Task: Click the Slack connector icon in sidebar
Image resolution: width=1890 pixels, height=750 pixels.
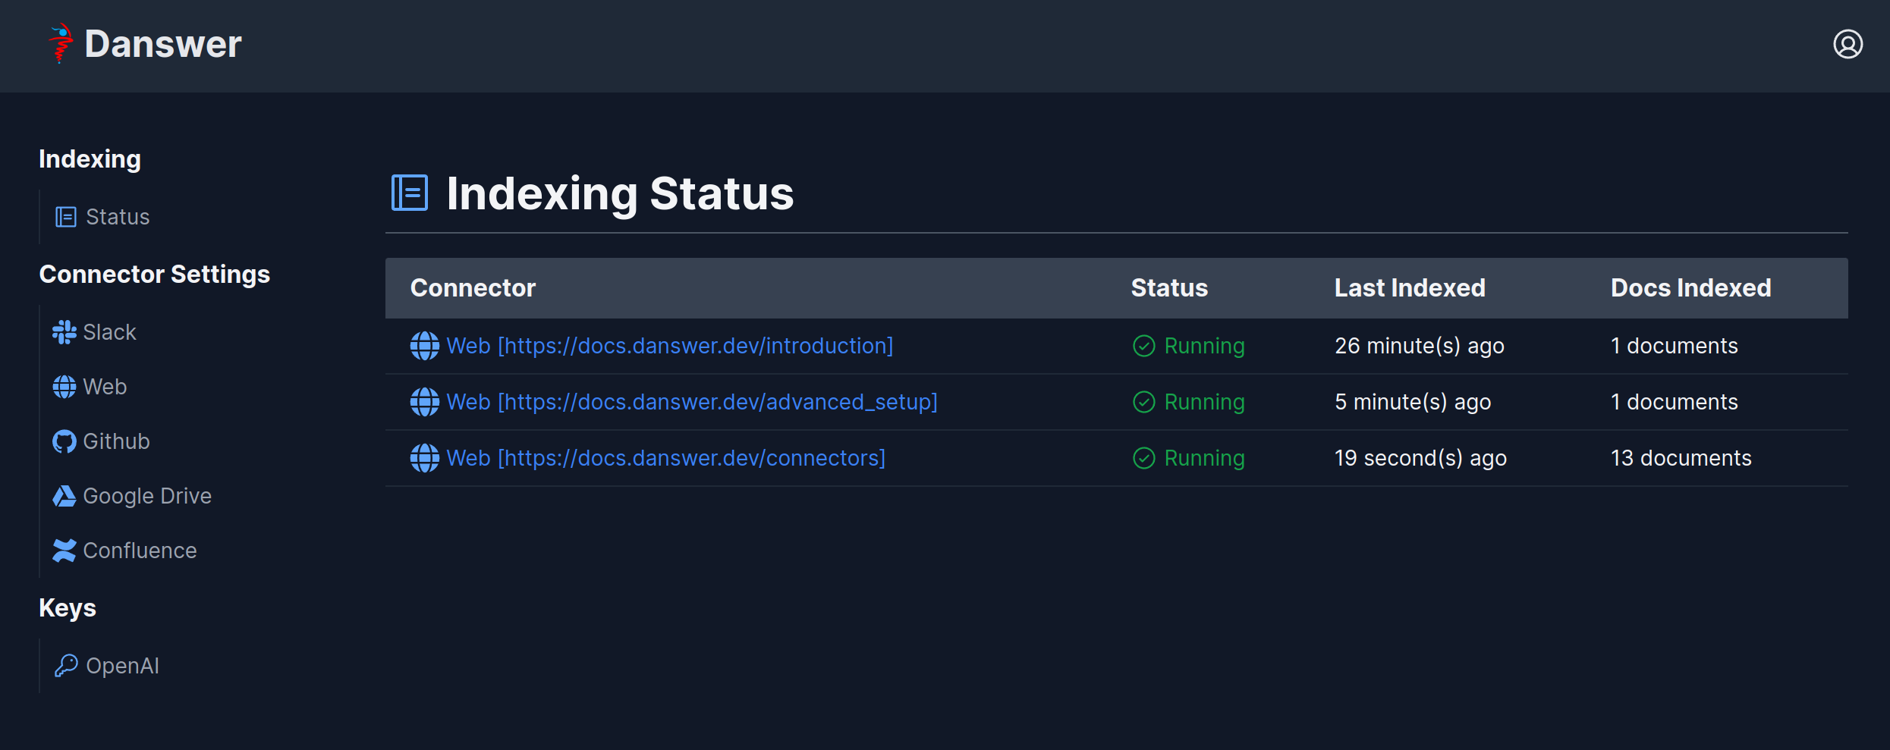Action: click(64, 331)
